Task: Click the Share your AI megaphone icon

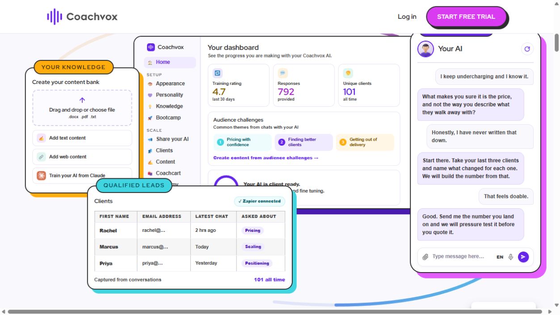Action: click(x=150, y=139)
